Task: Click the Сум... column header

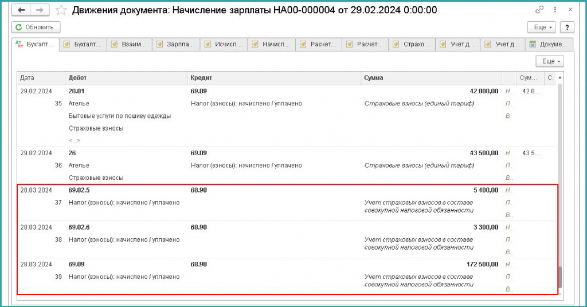Action: [x=530, y=78]
